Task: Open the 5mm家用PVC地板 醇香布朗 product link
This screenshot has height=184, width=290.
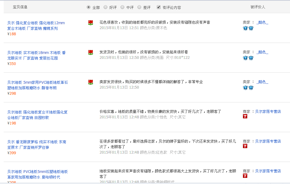Action: 37,85
